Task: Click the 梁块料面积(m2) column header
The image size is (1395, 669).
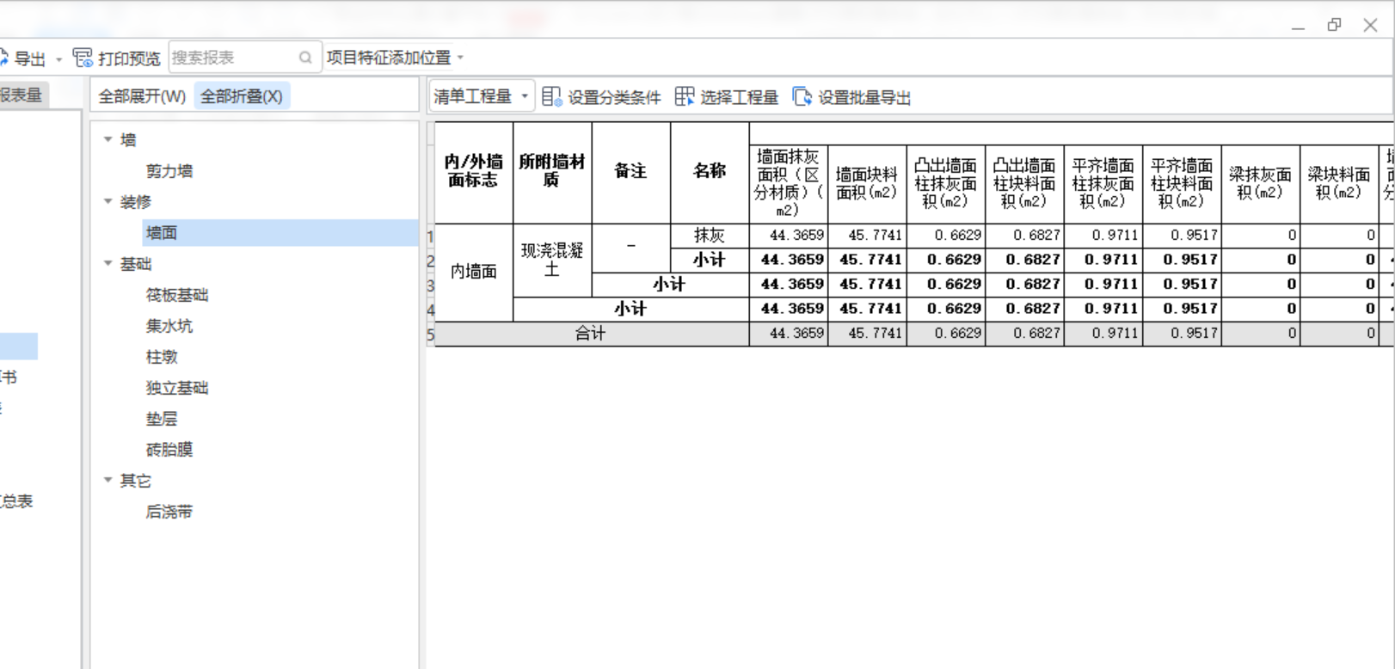Action: click(x=1339, y=184)
